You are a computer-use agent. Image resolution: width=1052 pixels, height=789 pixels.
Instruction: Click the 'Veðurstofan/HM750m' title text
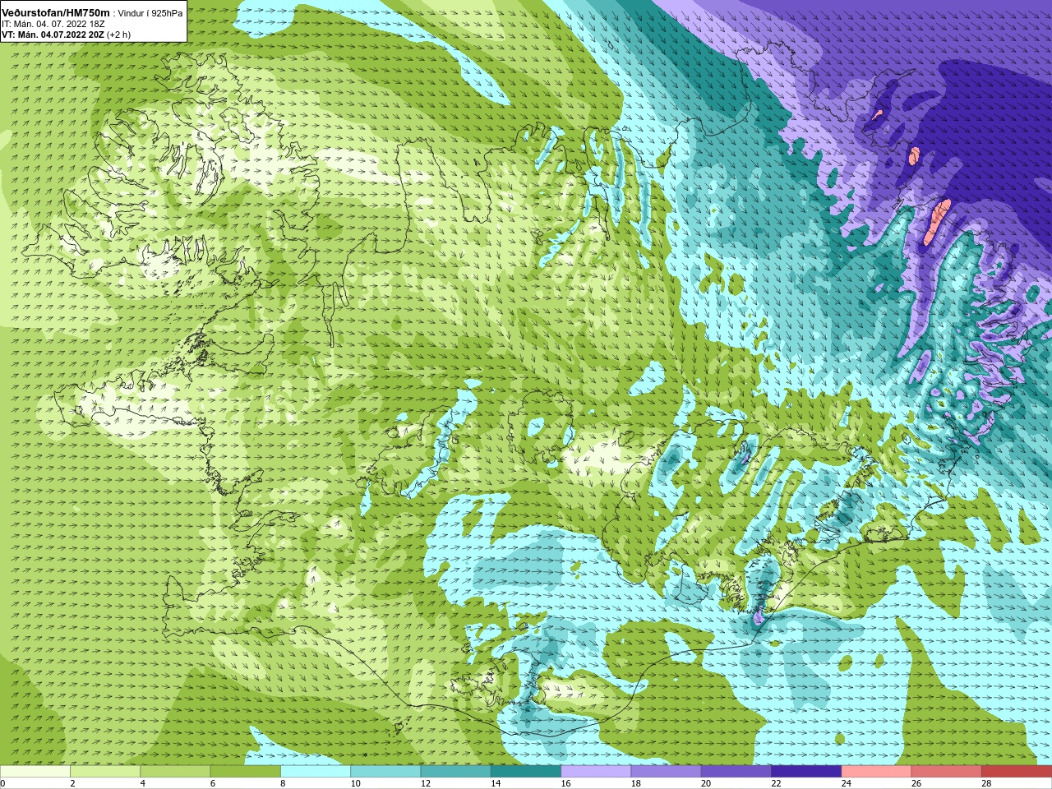[56, 13]
